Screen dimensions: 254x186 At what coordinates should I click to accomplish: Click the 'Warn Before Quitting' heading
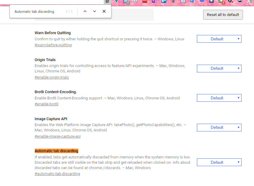53,33
